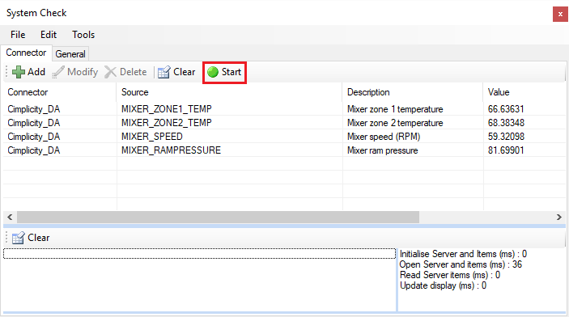Click 'Mixer ram pressure' description
Image resolution: width=569 pixels, height=317 pixels.
pos(383,150)
